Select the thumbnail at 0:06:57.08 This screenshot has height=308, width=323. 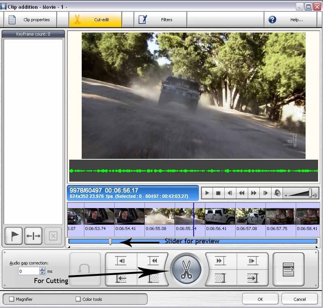pyautogui.click(x=250, y=216)
